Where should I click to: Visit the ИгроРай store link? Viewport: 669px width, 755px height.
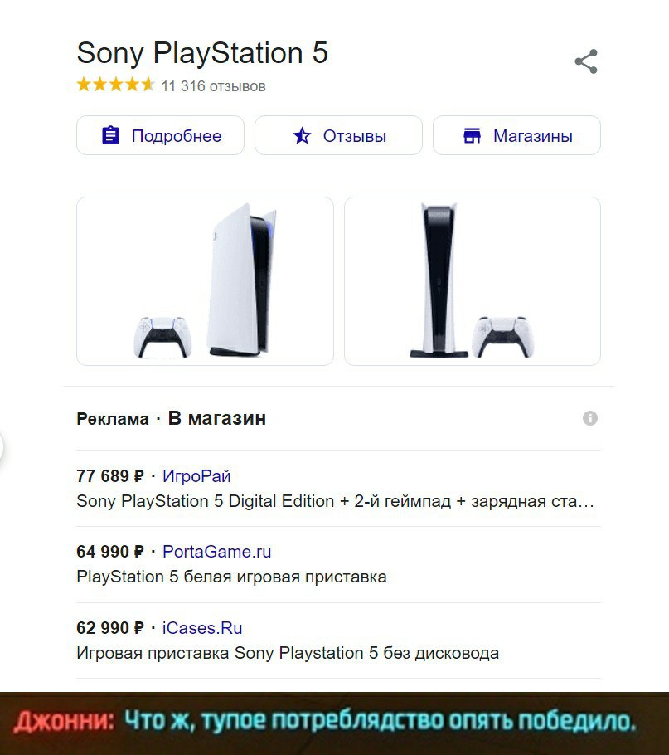coord(196,475)
